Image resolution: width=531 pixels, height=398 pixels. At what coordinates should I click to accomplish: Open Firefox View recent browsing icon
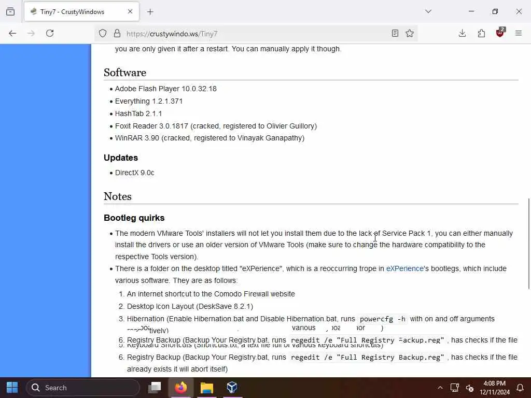tap(10, 12)
